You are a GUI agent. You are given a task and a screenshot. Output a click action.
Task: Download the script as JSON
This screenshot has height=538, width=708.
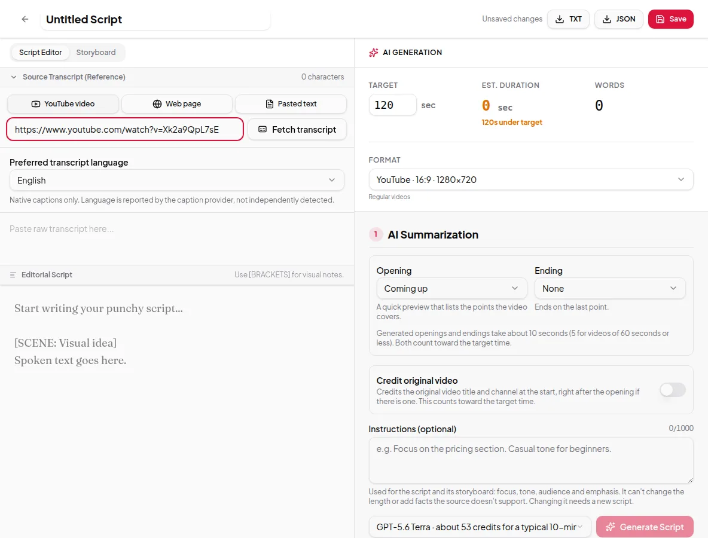coord(618,19)
